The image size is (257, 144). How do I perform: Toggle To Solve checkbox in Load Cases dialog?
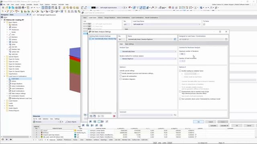pos(204,24)
